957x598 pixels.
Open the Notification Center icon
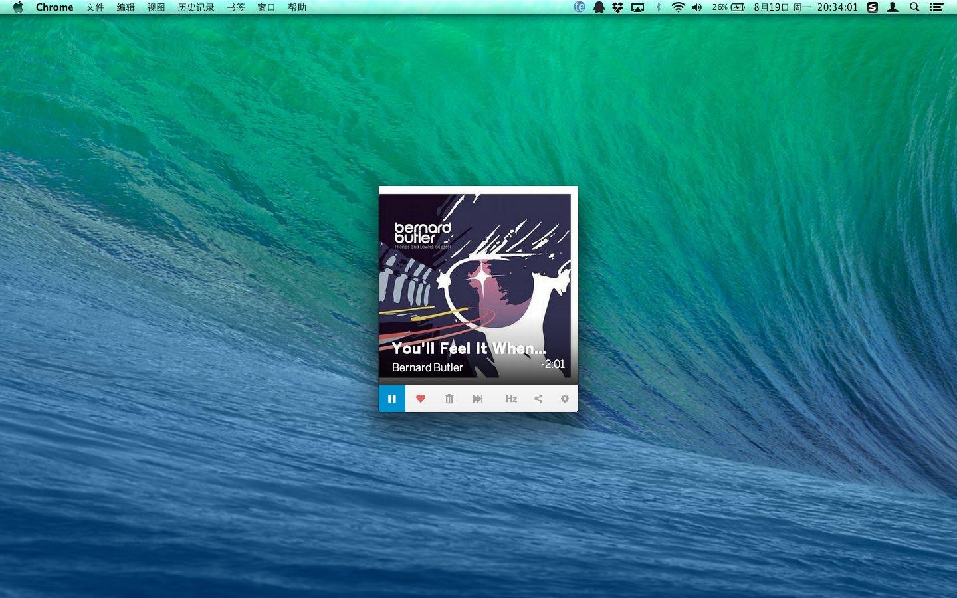tap(936, 7)
